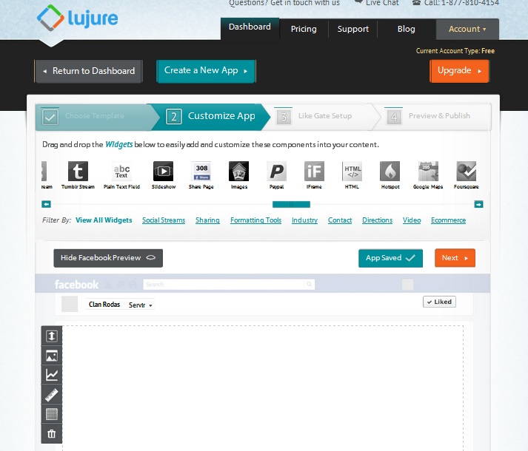Pick the Slideshow widget icon
Image resolution: width=528 pixels, height=451 pixels.
point(163,172)
